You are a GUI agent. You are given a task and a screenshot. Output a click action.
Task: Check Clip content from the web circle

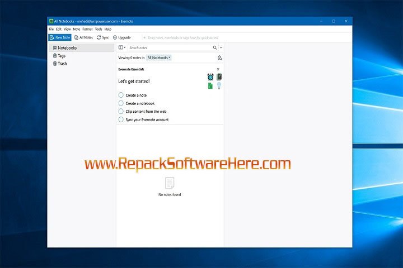[121, 111]
